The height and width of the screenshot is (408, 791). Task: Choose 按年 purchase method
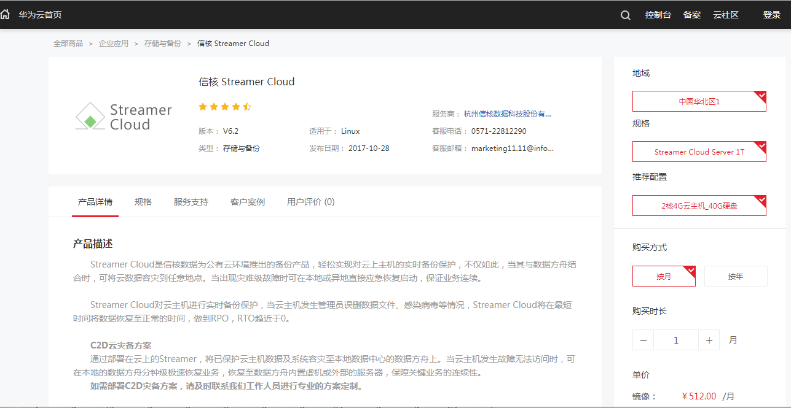[x=736, y=276]
